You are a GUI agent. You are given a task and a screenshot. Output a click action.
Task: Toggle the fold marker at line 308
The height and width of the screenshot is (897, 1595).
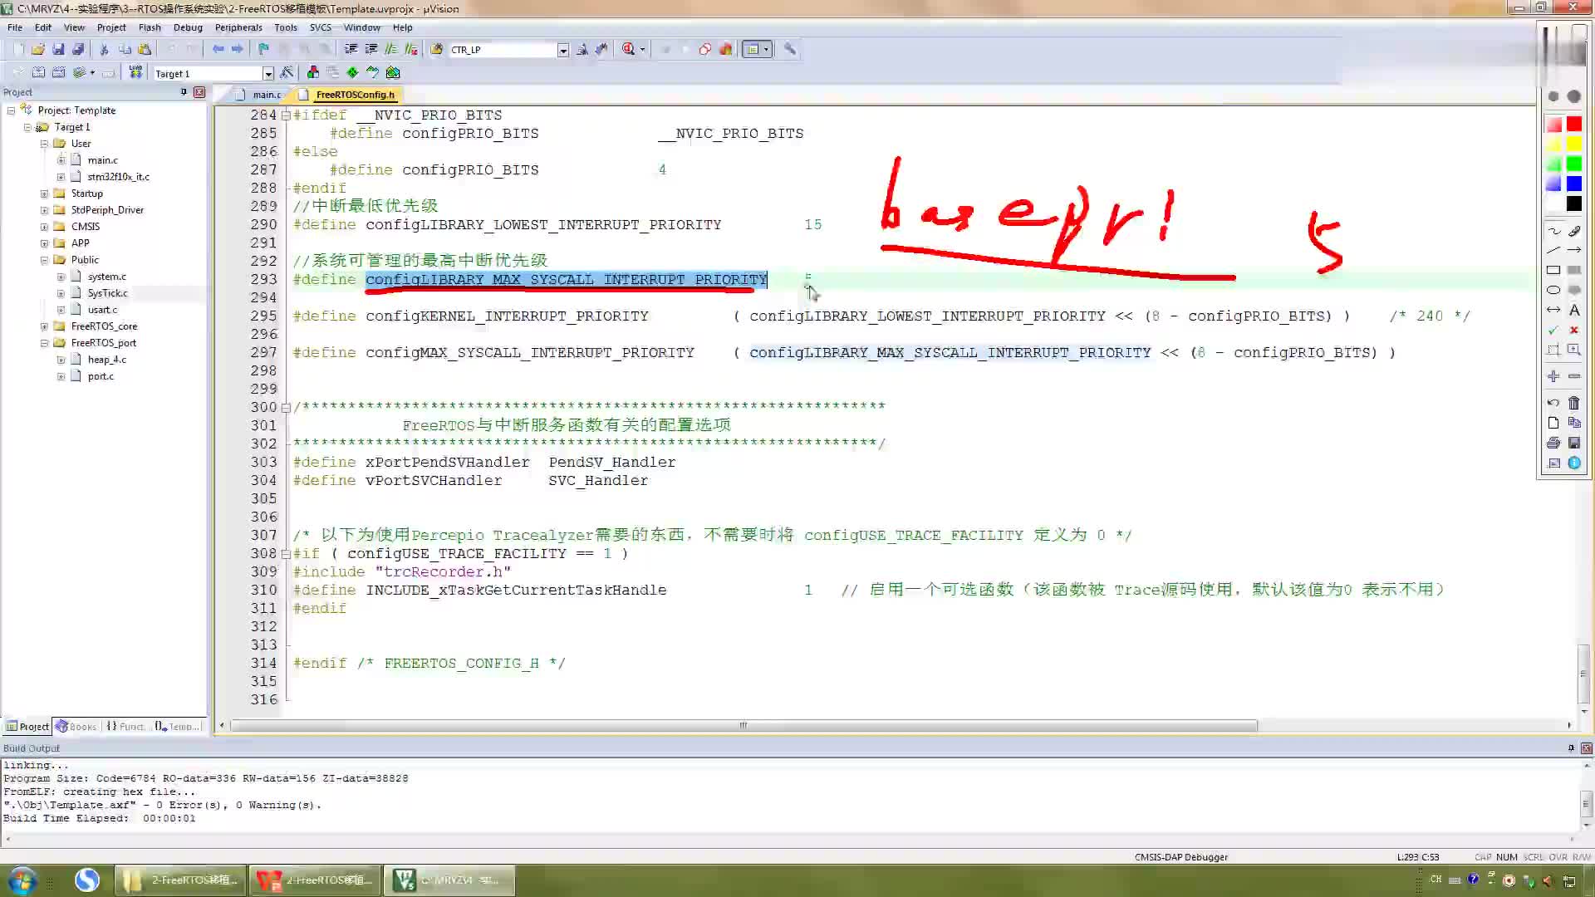click(286, 554)
